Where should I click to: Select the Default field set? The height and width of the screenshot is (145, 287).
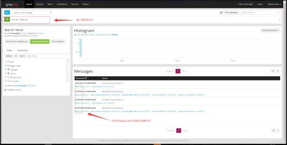click(x=9, y=56)
